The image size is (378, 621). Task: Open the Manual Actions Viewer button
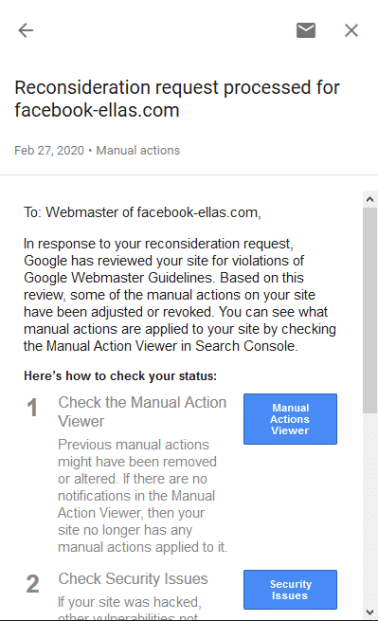pyautogui.click(x=290, y=419)
